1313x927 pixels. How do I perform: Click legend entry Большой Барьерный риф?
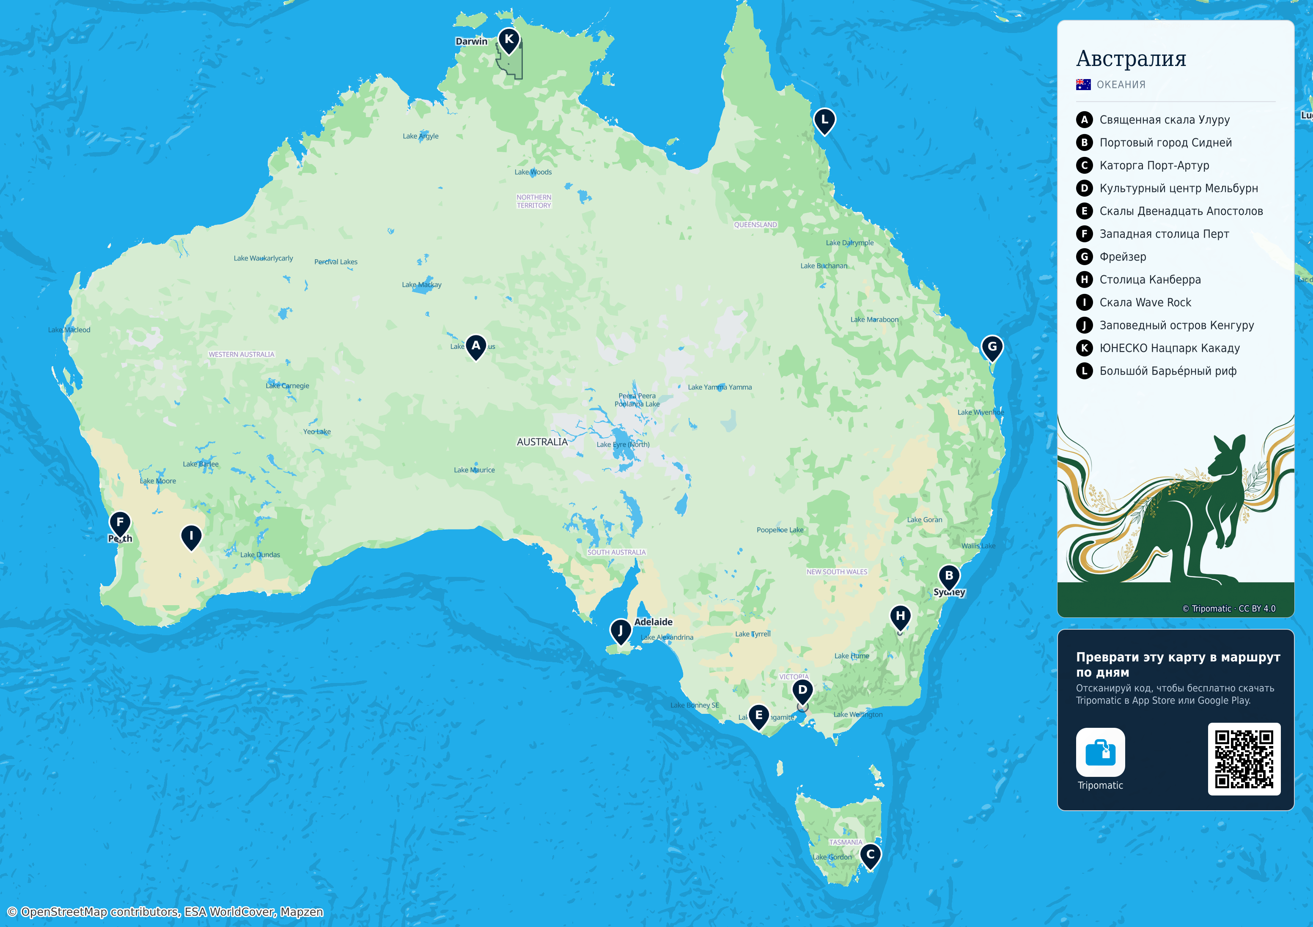[1156, 370]
